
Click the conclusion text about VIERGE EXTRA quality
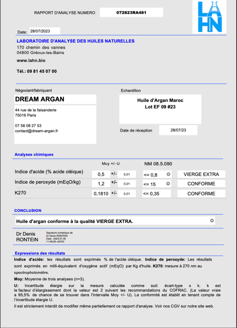click(x=75, y=221)
